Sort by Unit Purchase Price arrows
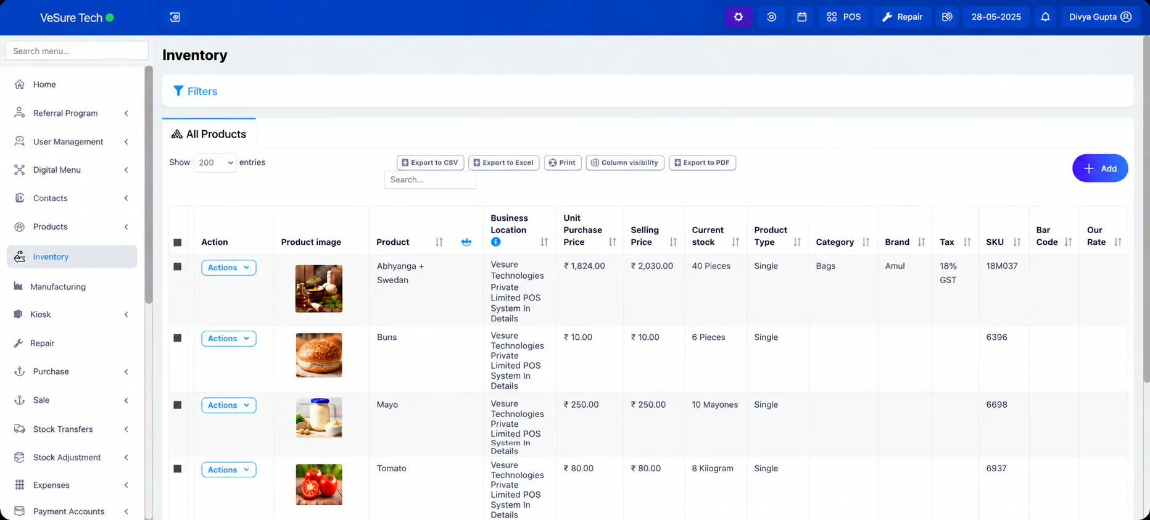 coord(612,242)
